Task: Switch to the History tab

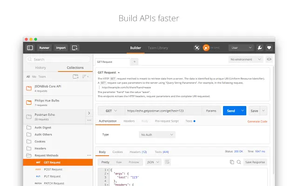Action: click(x=41, y=68)
